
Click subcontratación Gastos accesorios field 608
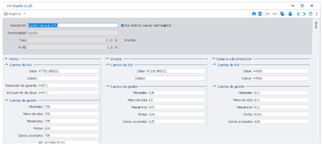point(281,122)
